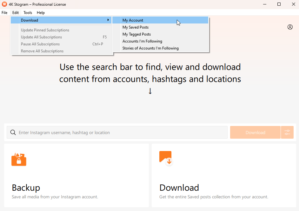Click Update All Subscriptions

61,37
